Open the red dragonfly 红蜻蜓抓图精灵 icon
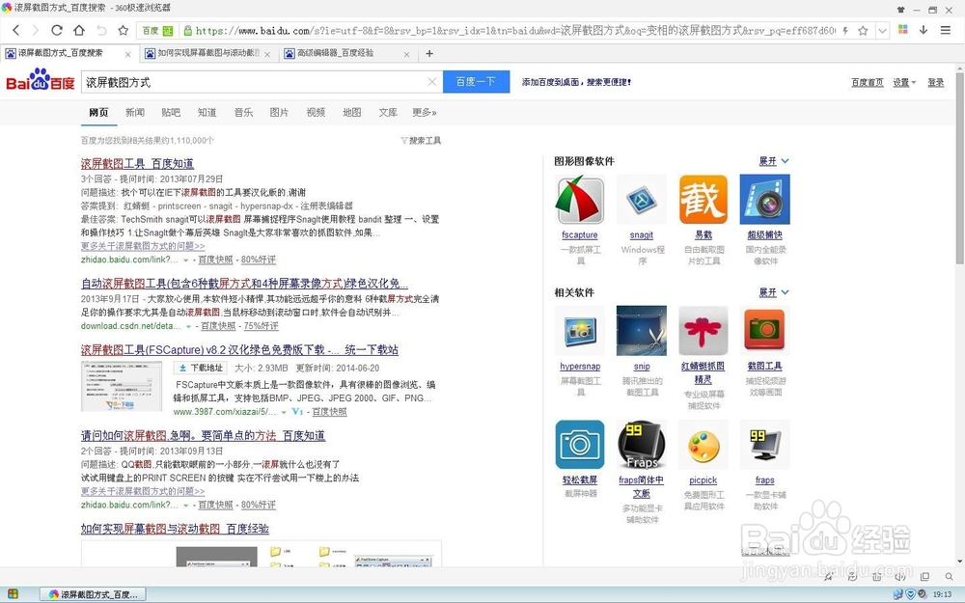The image size is (965, 603). [x=703, y=330]
